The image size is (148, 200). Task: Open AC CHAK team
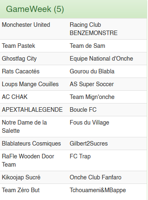(x=15, y=97)
